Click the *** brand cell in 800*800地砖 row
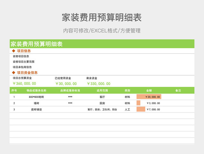This screenshot has width=204, height=154. pyautogui.click(x=70, y=97)
